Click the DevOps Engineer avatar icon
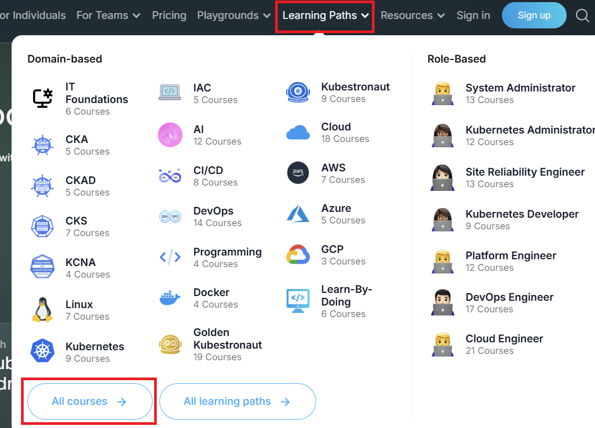Viewport: 595px width, 428px height. pyautogui.click(x=442, y=302)
